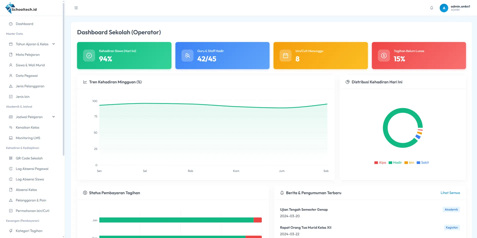Select Monitoring LMS in sidebar
This screenshot has height=238, width=477.
(31, 138)
